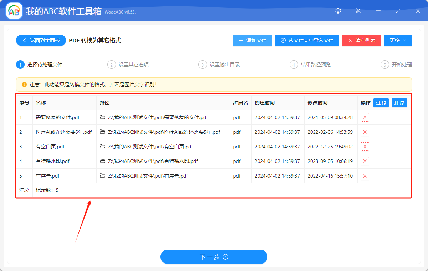428x271 pixels.
Task: Open the 过滤 filter control
Action: pos(381,102)
